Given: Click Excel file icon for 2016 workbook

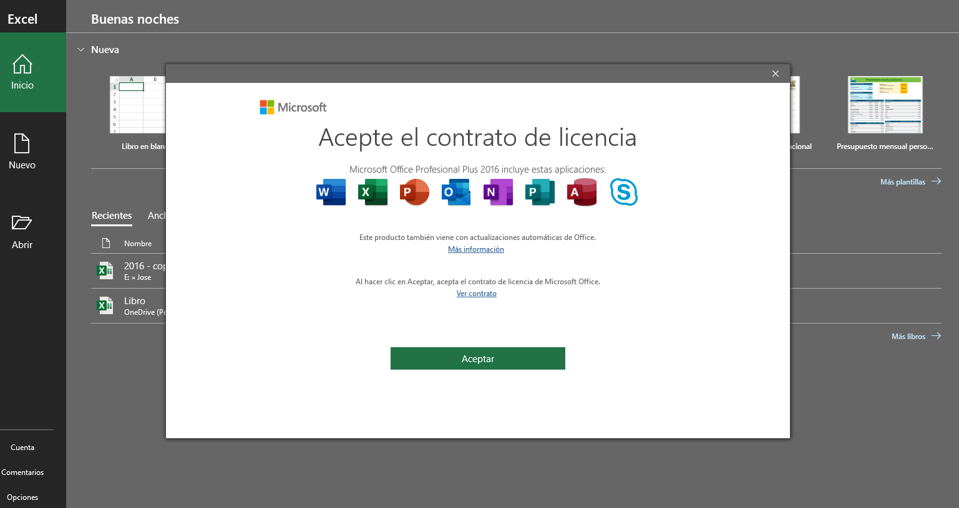Looking at the screenshot, I should point(105,271).
